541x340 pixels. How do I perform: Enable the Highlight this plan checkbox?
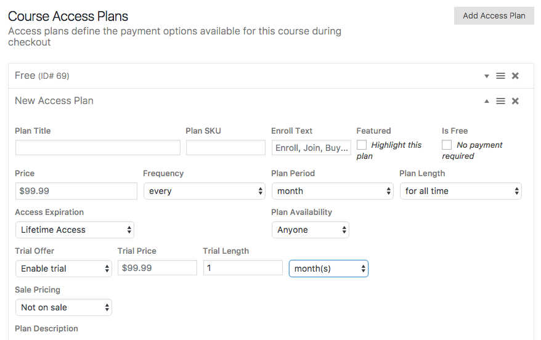click(x=362, y=145)
